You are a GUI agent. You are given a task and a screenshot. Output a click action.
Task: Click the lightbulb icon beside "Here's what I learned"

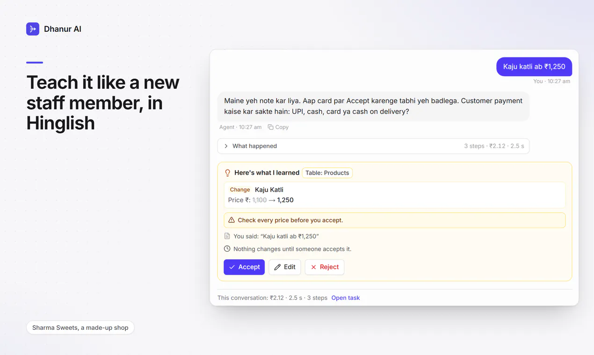pos(228,173)
